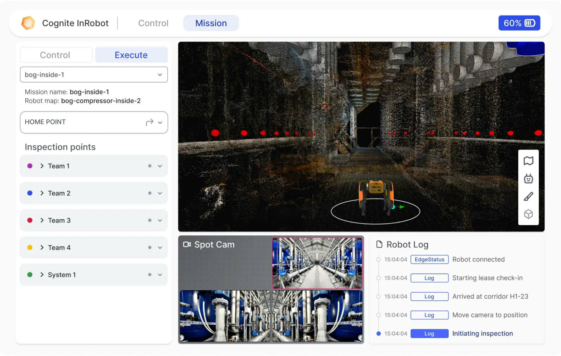The width and height of the screenshot is (561, 356).
Task: Open the HOME POINT dropdown chevron
Action: [160, 122]
